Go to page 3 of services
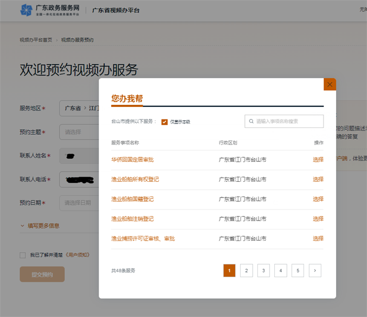The image size is (367, 317). point(264,270)
